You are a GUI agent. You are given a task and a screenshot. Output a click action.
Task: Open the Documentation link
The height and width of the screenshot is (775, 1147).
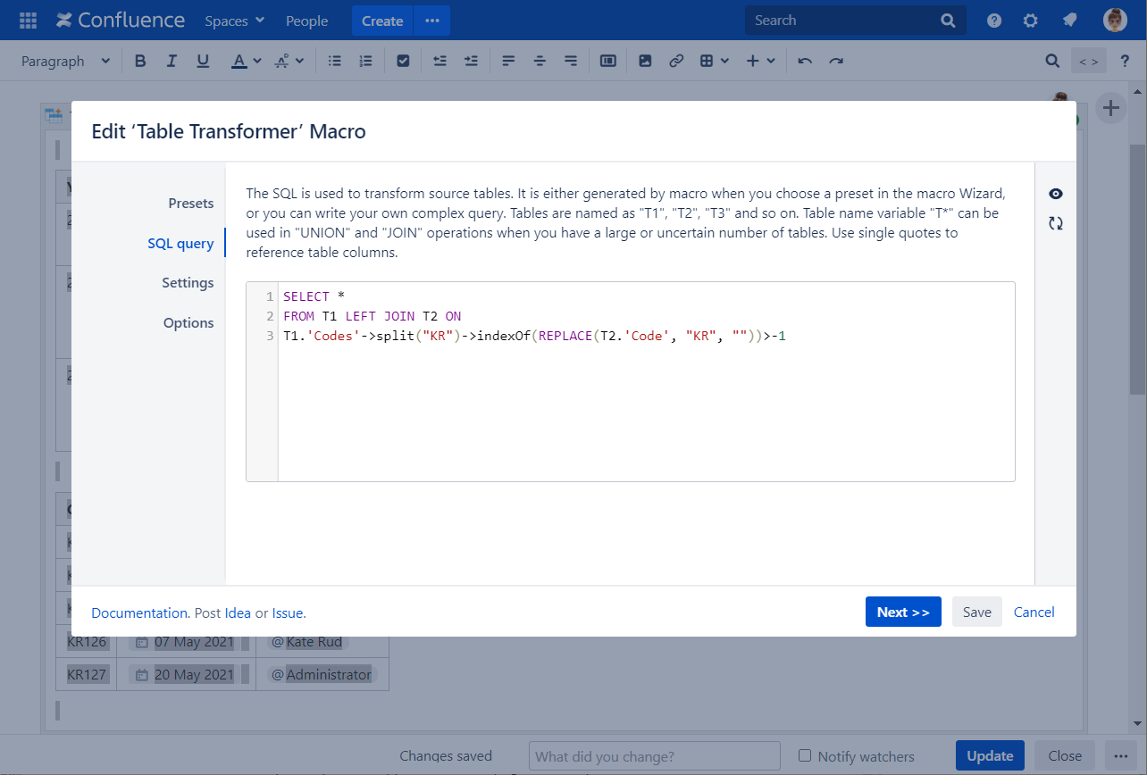(x=138, y=613)
